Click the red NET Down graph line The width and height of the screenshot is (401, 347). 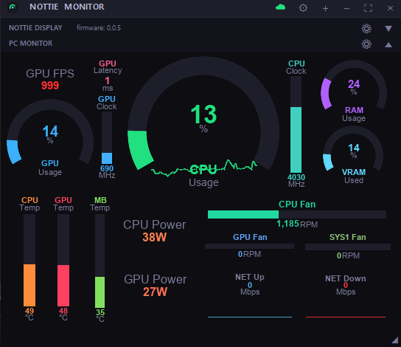coord(346,317)
